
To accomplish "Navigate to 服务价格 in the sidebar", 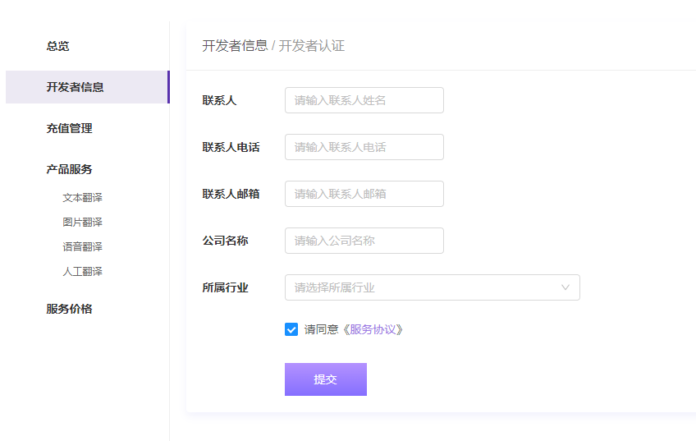I will (x=69, y=309).
